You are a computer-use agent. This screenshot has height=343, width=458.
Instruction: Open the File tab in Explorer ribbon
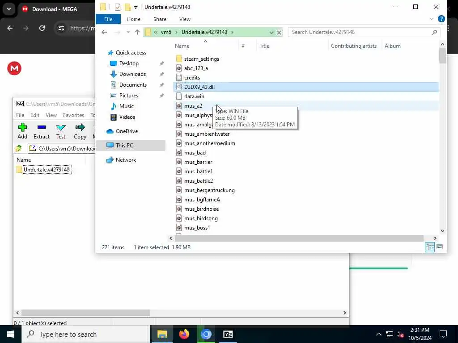tap(108, 19)
